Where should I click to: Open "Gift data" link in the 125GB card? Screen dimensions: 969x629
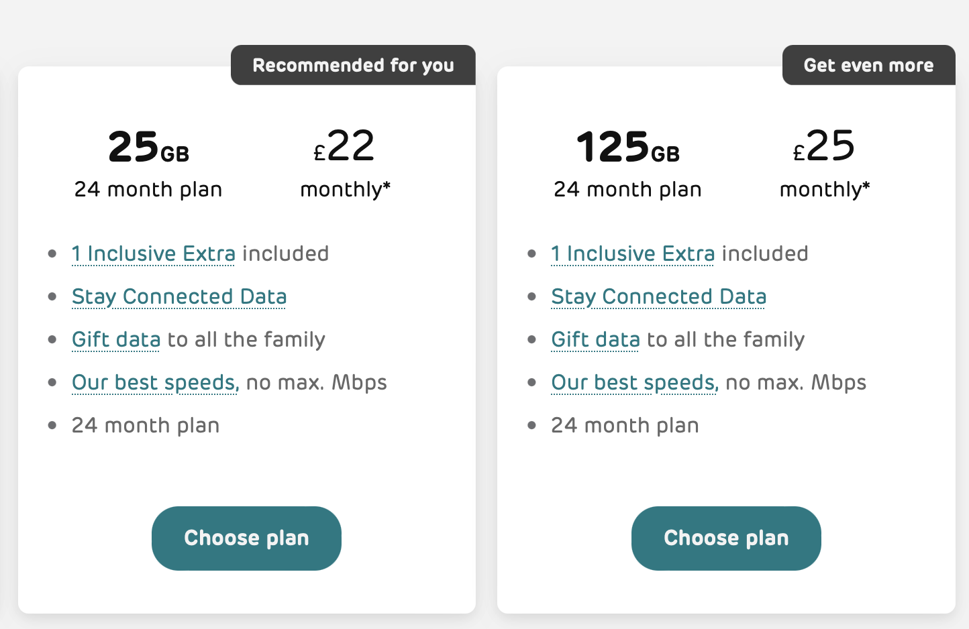point(595,340)
